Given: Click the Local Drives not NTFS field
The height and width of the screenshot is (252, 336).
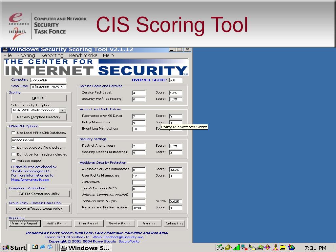Looking at the screenshot, I should pyautogui.click(x=139, y=189).
